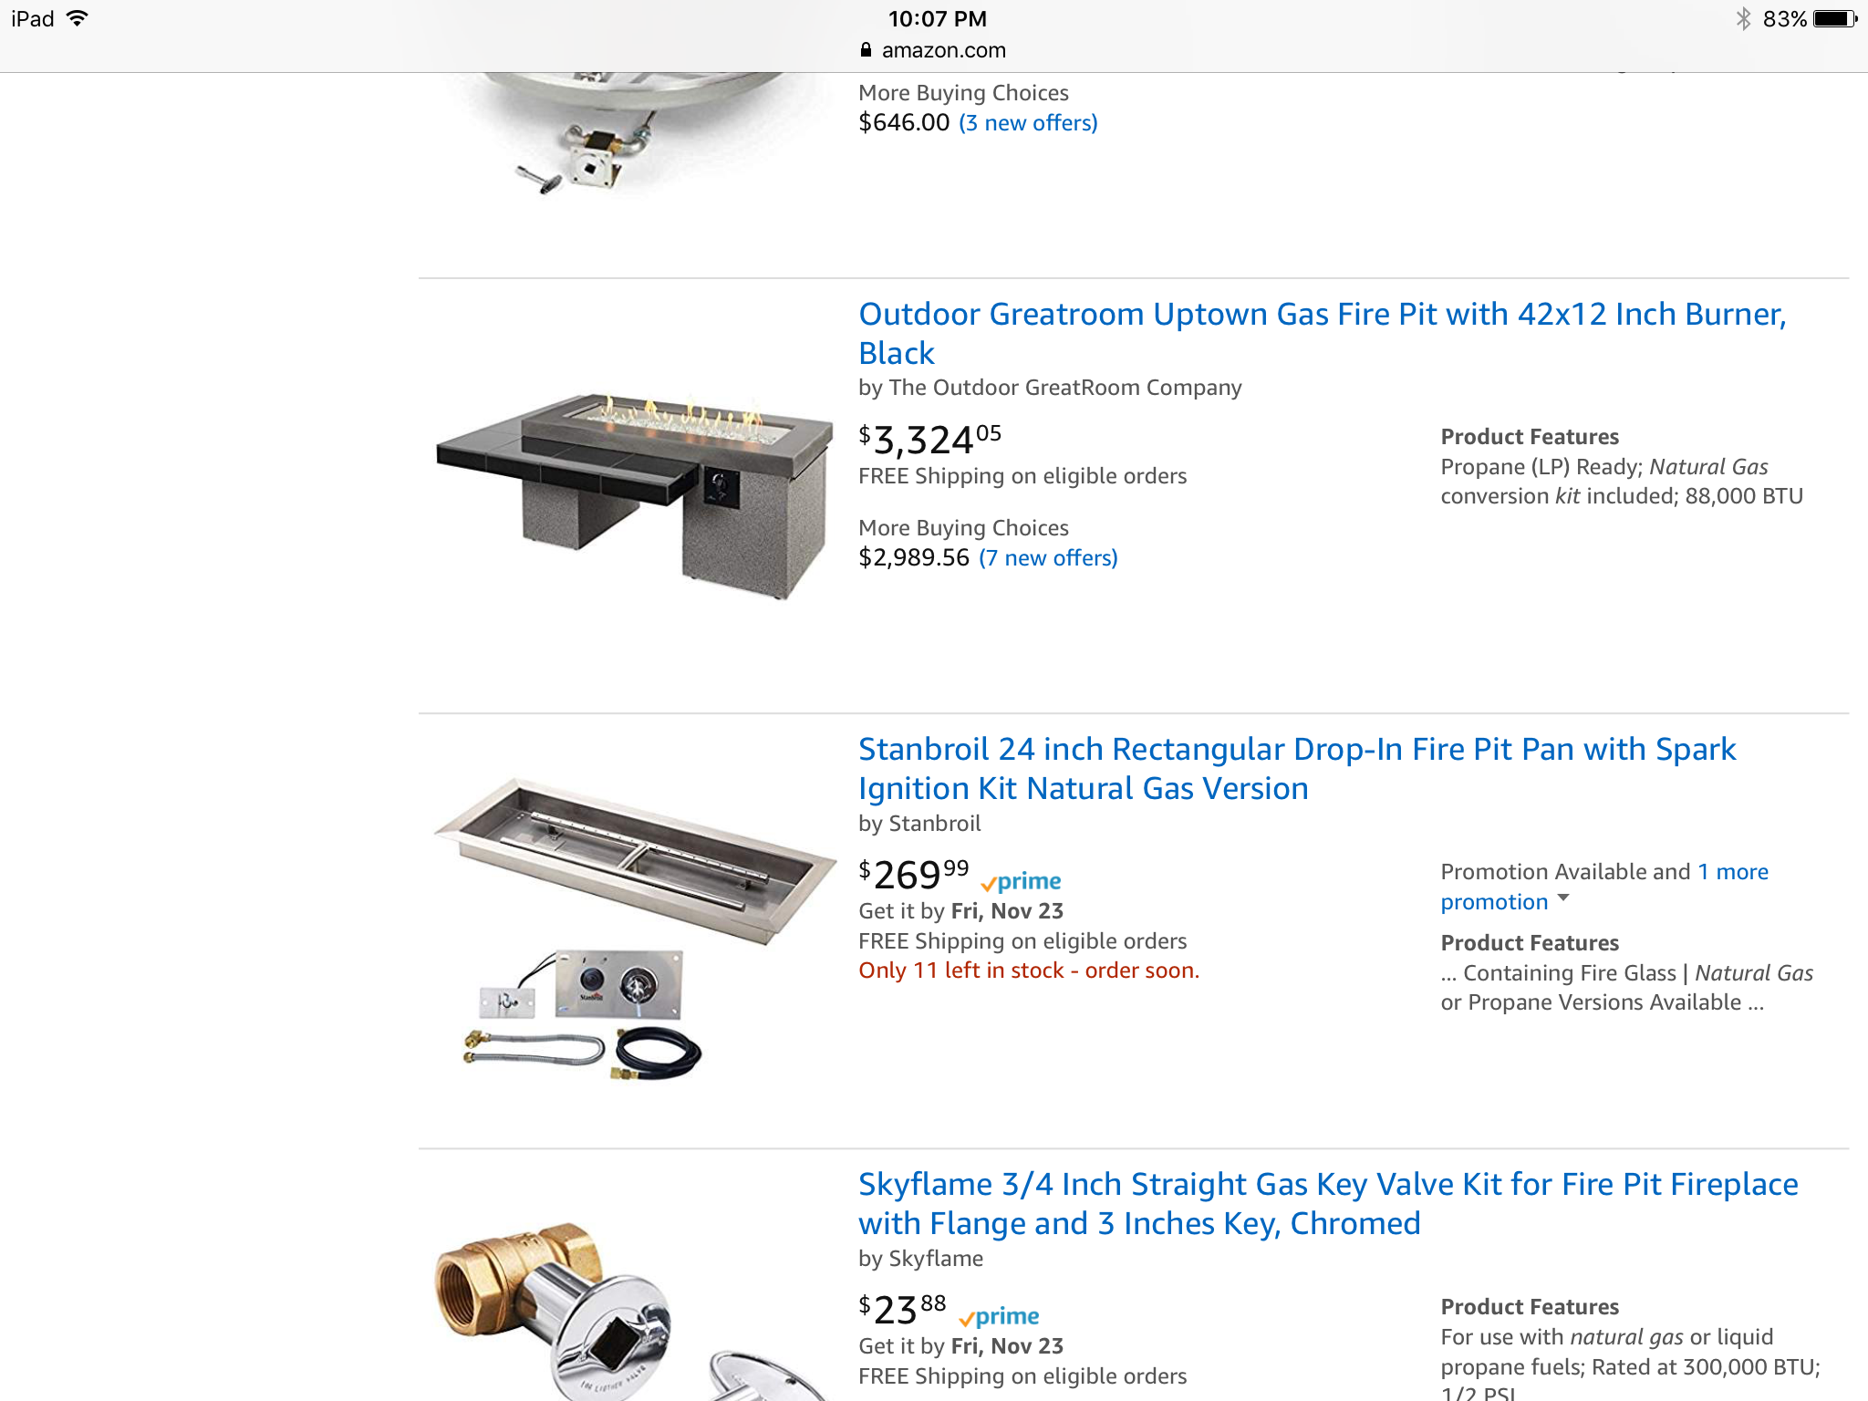Click the $3,324.05 price
This screenshot has height=1401, width=1868.
[x=929, y=440]
